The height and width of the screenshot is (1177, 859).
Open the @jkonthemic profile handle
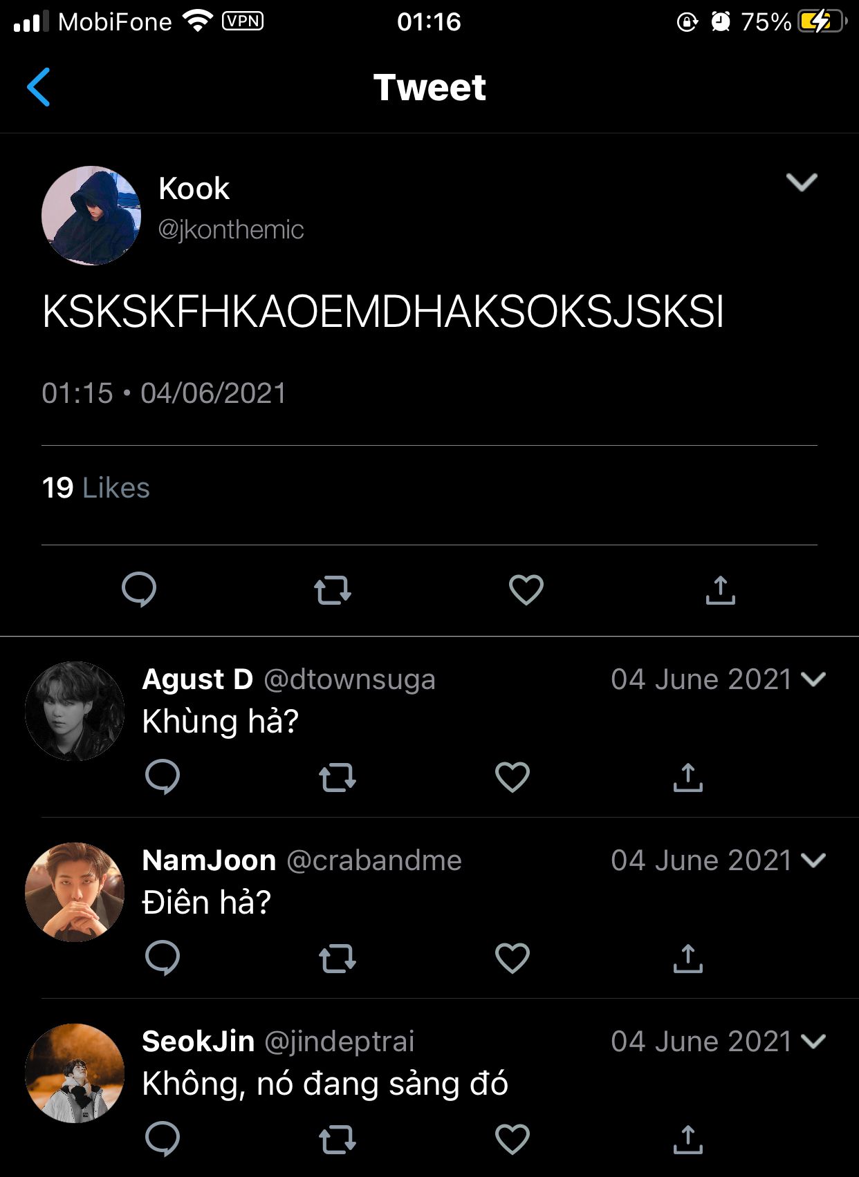pos(231,229)
